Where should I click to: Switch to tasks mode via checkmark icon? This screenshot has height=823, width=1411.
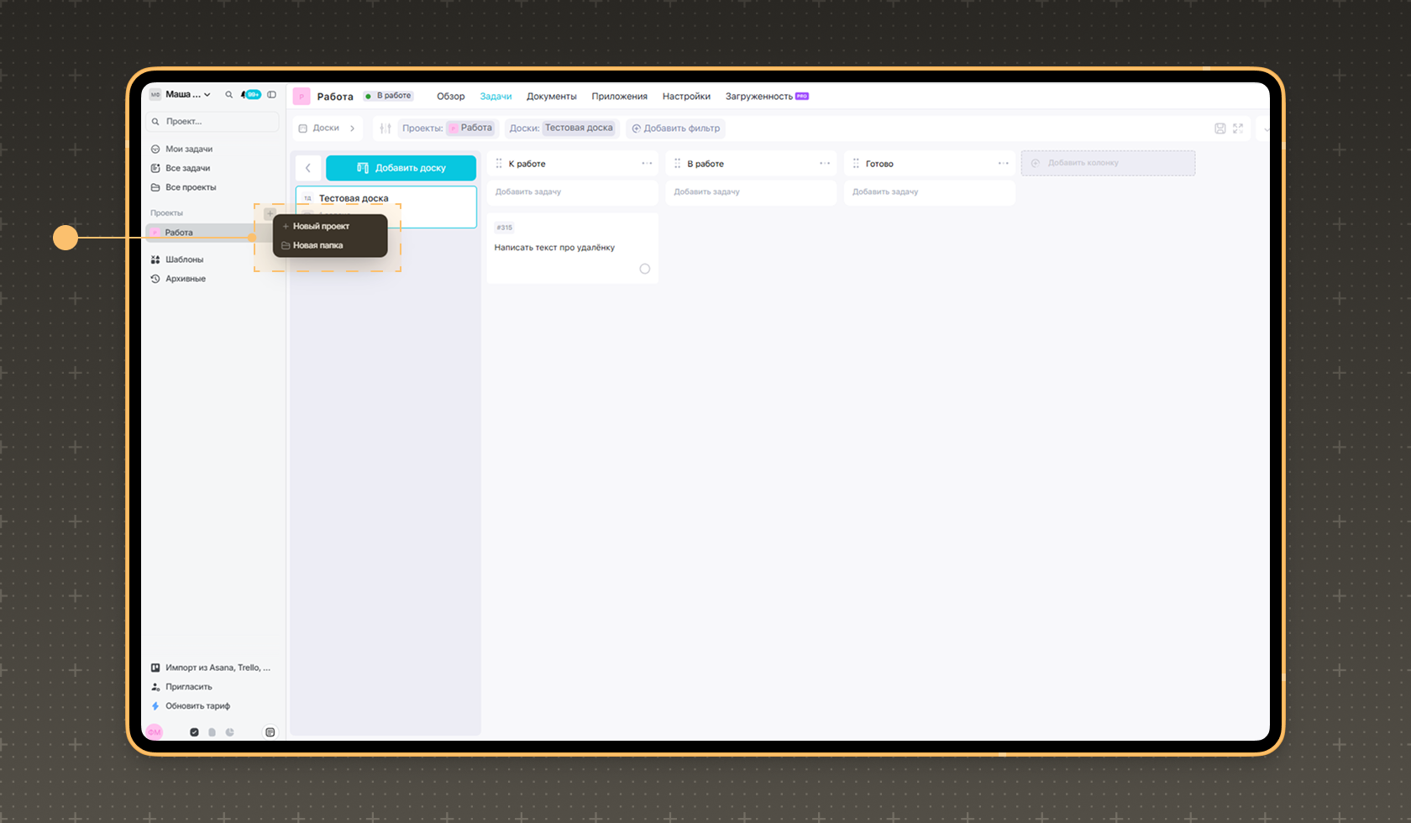(x=194, y=732)
